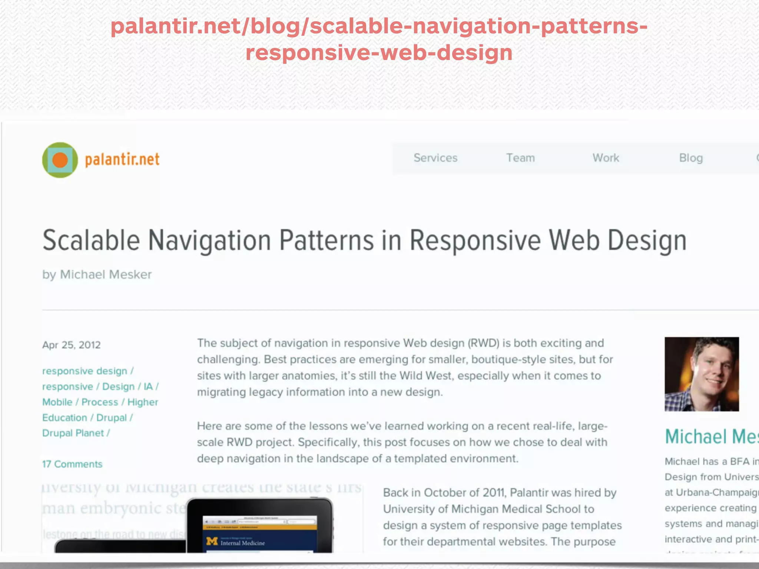The height and width of the screenshot is (569, 759).
Task: Open the 'Drupal' tag link
Action: click(112, 418)
